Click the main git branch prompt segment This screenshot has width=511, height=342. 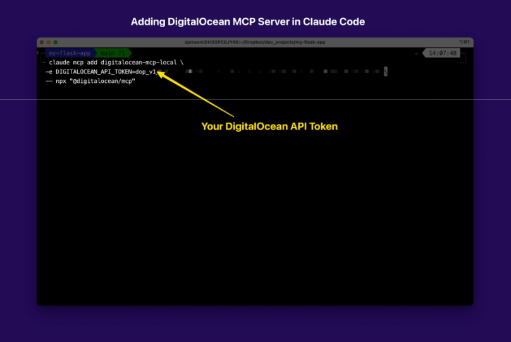click(113, 53)
